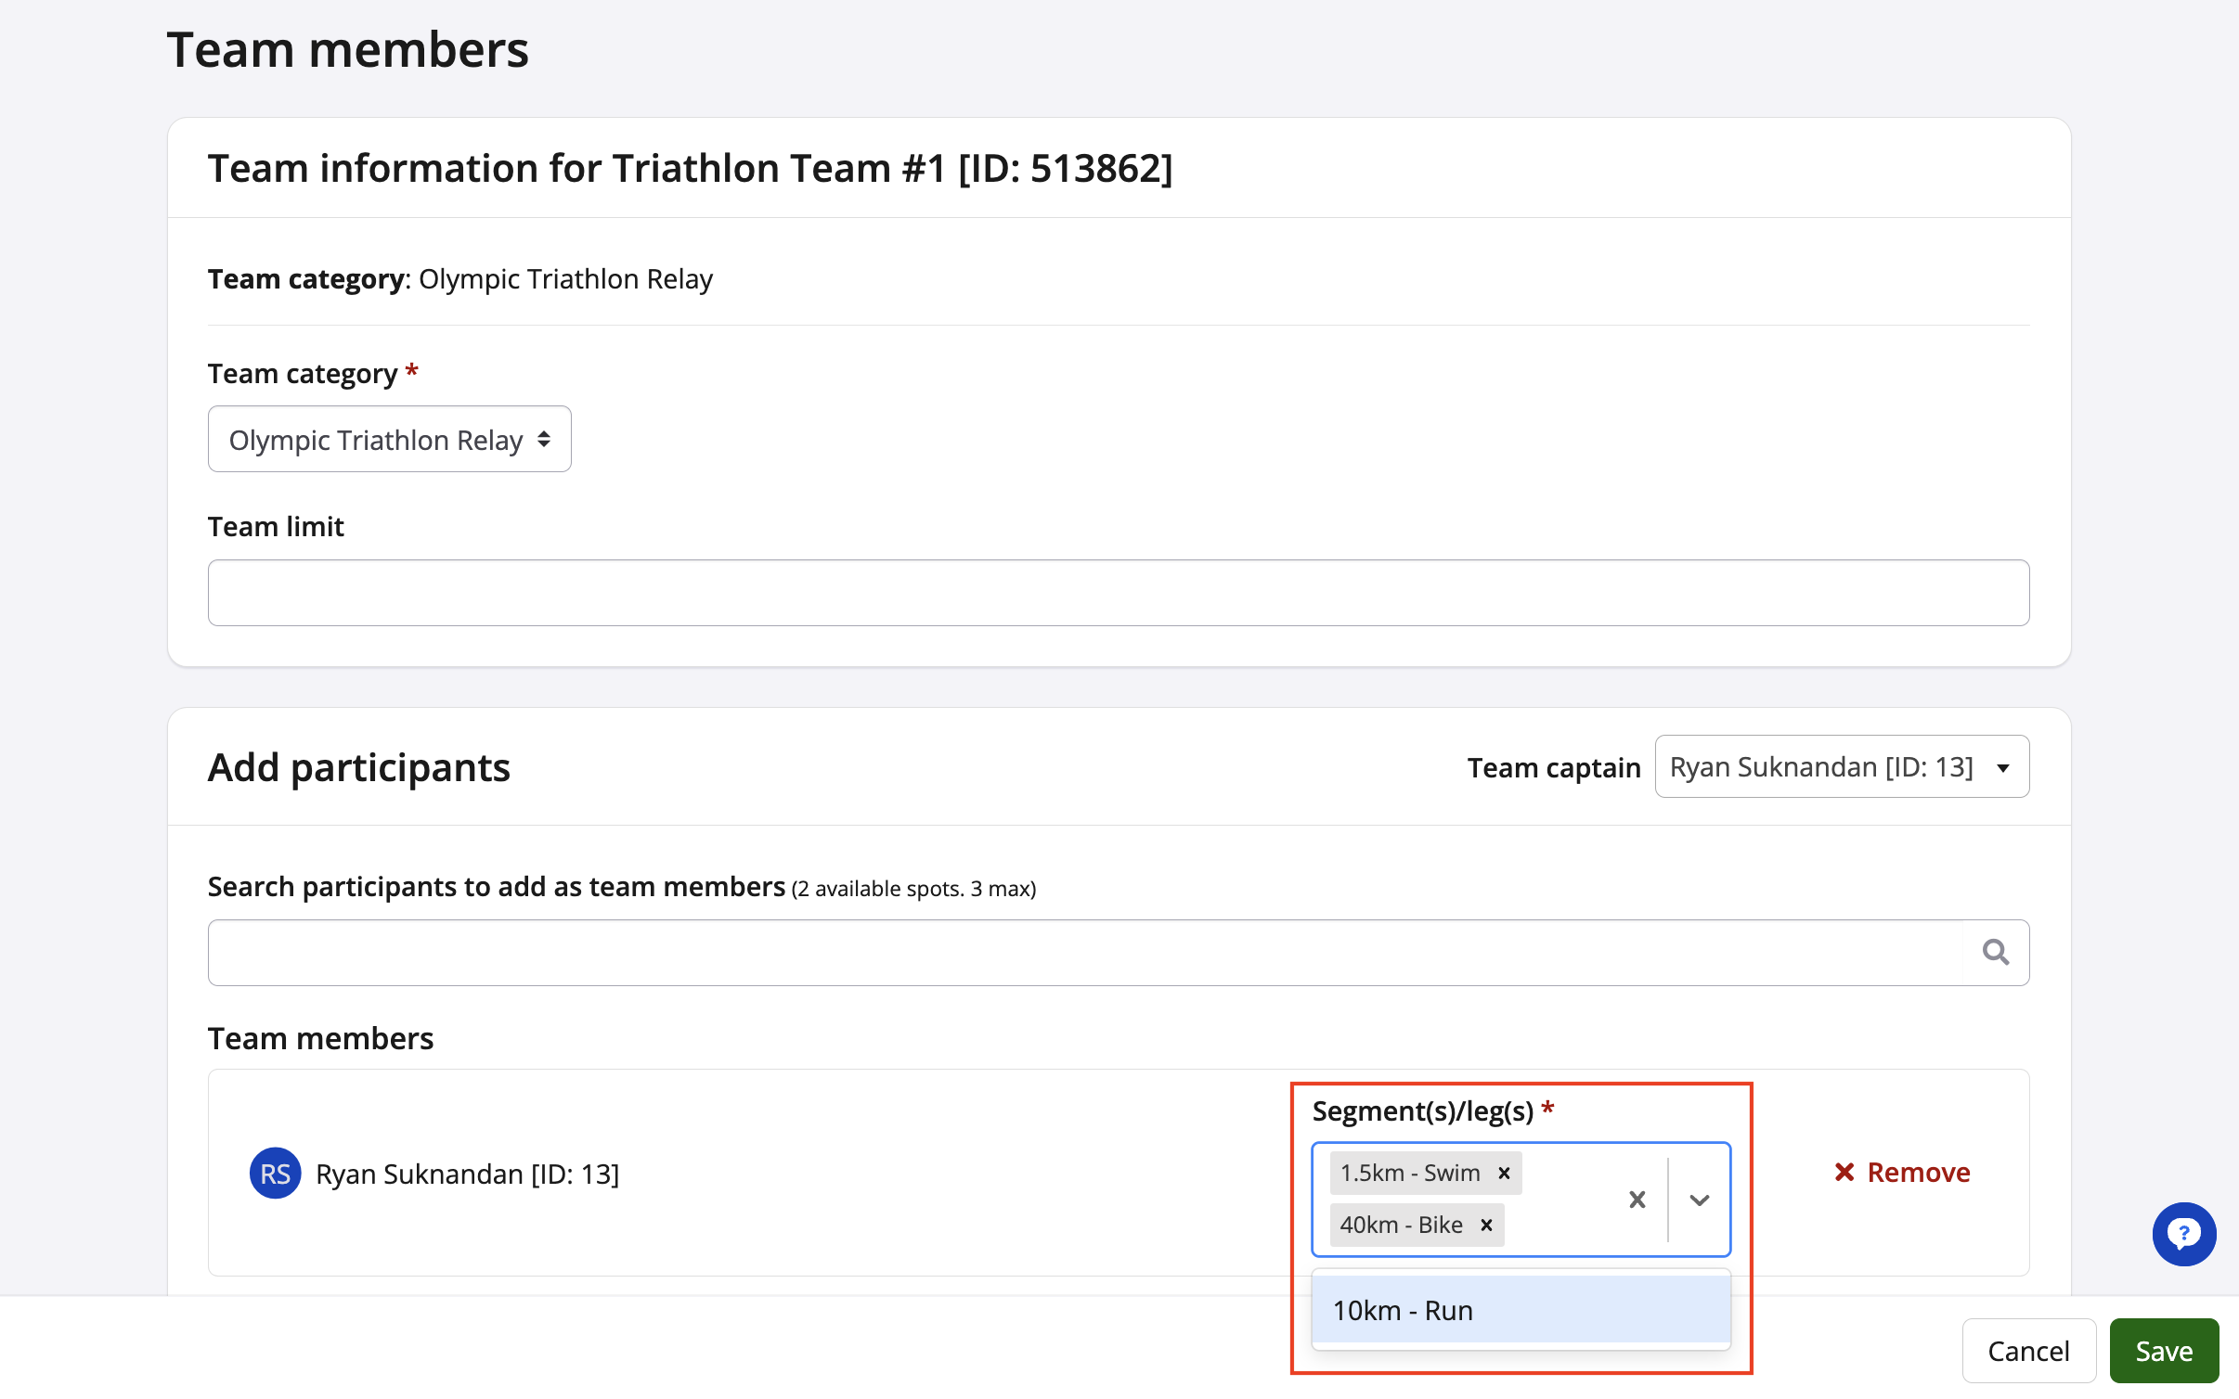Click the 40km - Bike tag label
The height and width of the screenshot is (1399, 2239).
coord(1401,1226)
